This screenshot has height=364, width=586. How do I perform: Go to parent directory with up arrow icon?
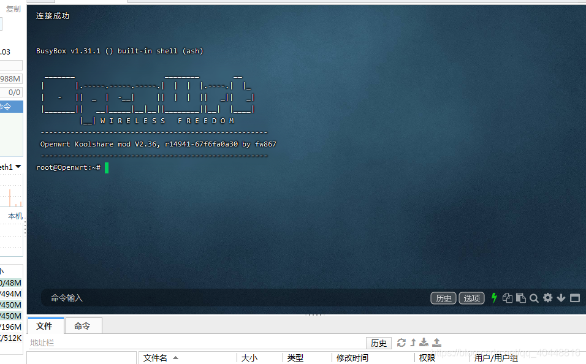(413, 343)
